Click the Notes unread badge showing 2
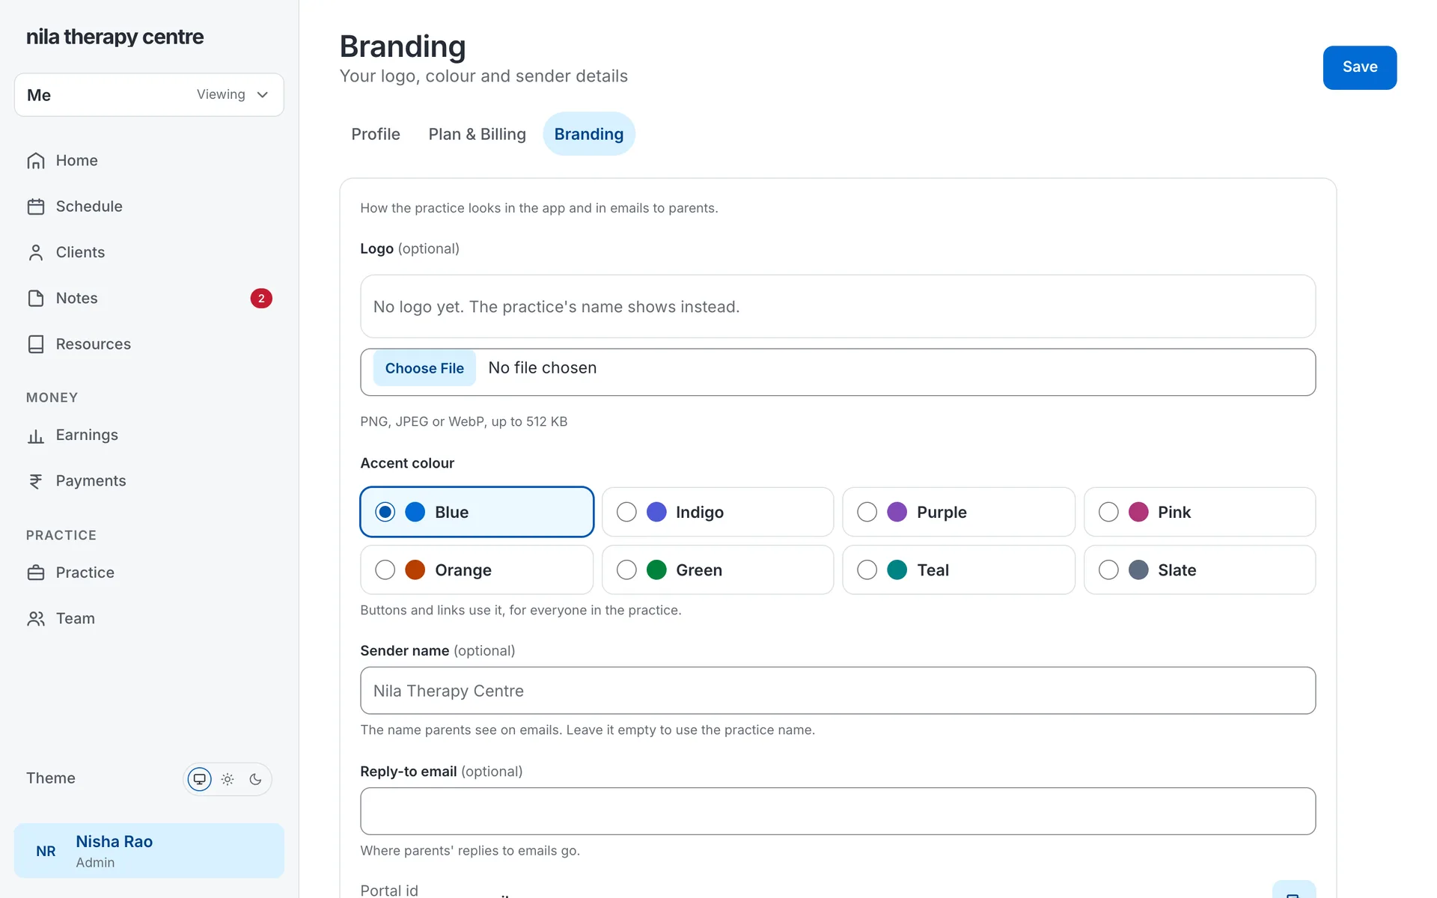This screenshot has width=1437, height=898. click(x=261, y=299)
